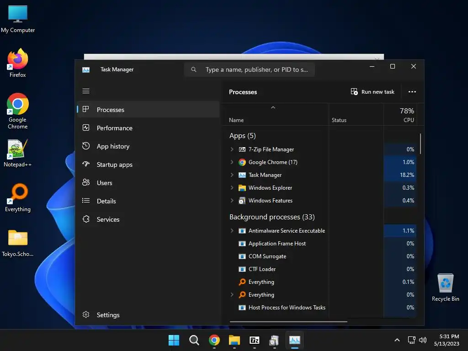The height and width of the screenshot is (351, 468).
Task: Select Host Process for Windows Tasks row
Action: [320, 308]
